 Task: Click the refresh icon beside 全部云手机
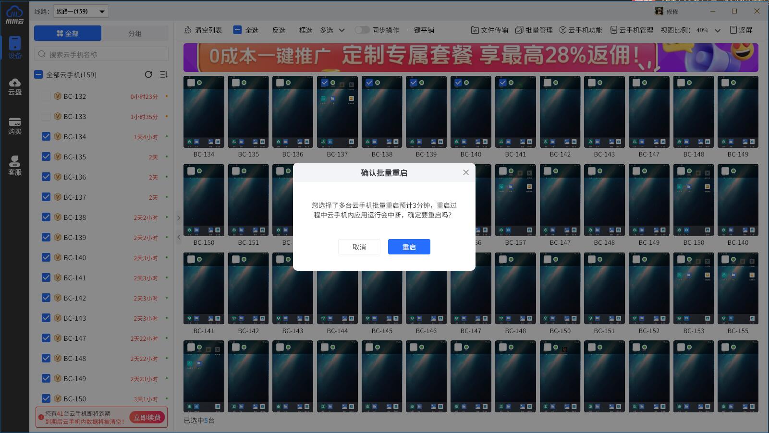coord(148,74)
